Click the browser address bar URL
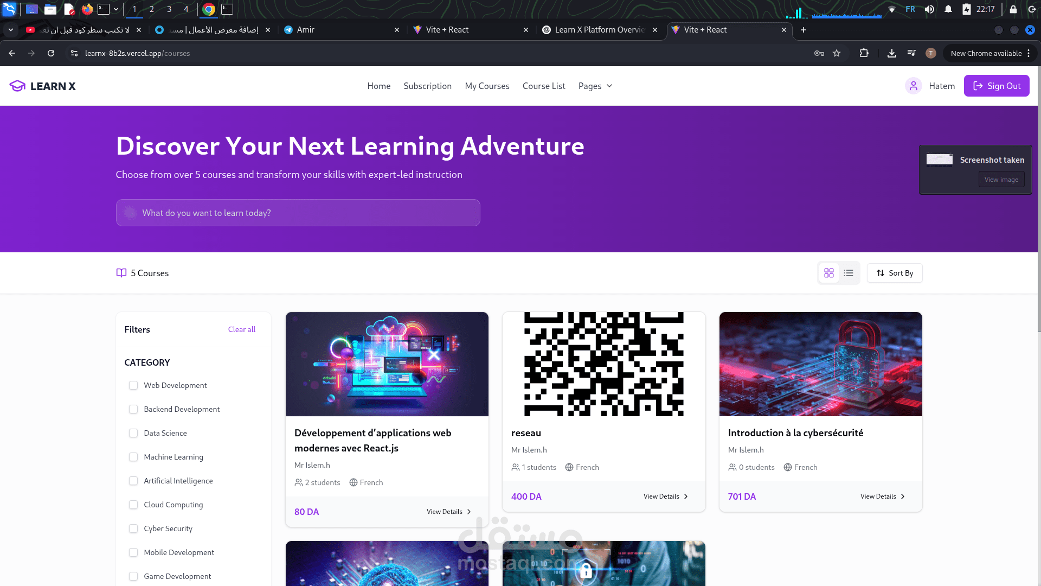The width and height of the screenshot is (1041, 586). pos(137,53)
